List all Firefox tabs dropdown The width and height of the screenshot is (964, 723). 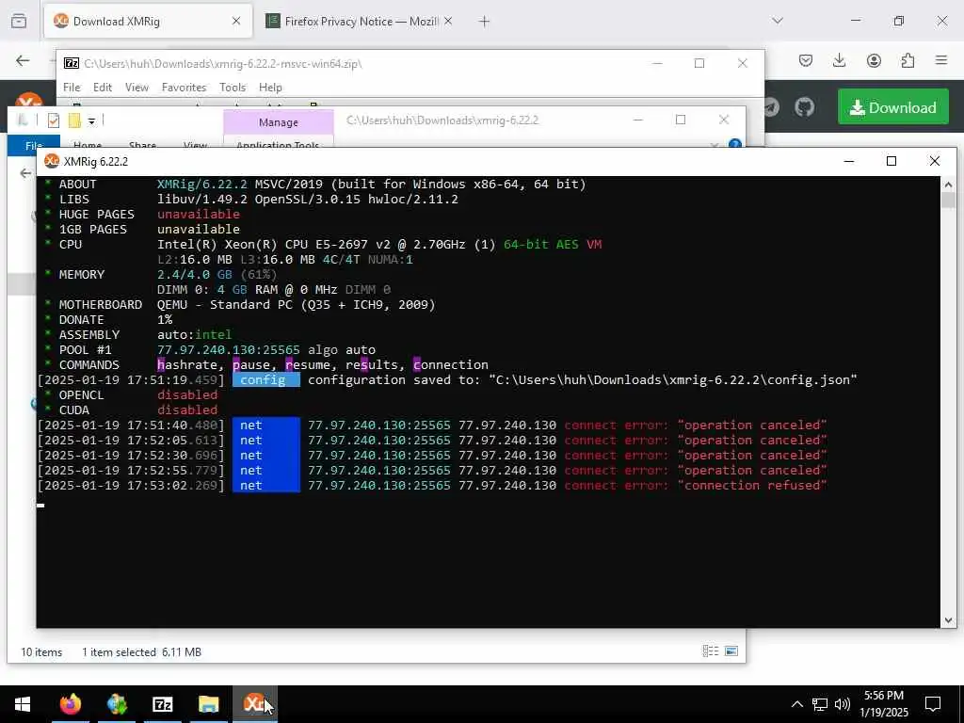coord(778,21)
